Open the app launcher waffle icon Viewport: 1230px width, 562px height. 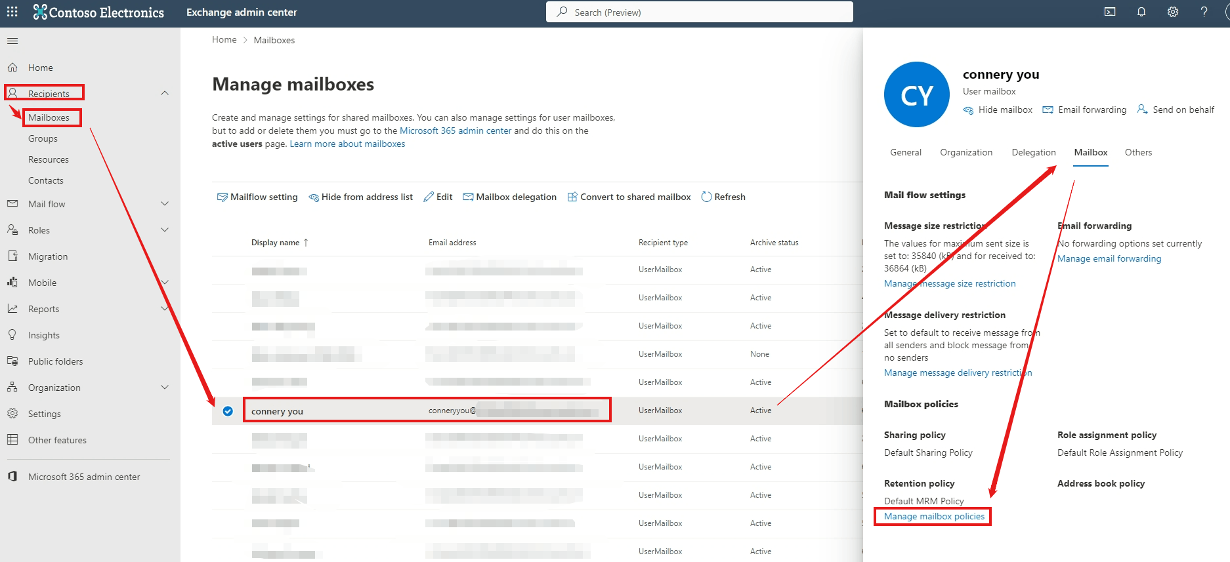12,12
